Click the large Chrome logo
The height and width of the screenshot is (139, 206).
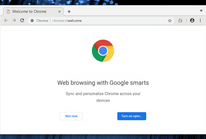pyautogui.click(x=103, y=51)
